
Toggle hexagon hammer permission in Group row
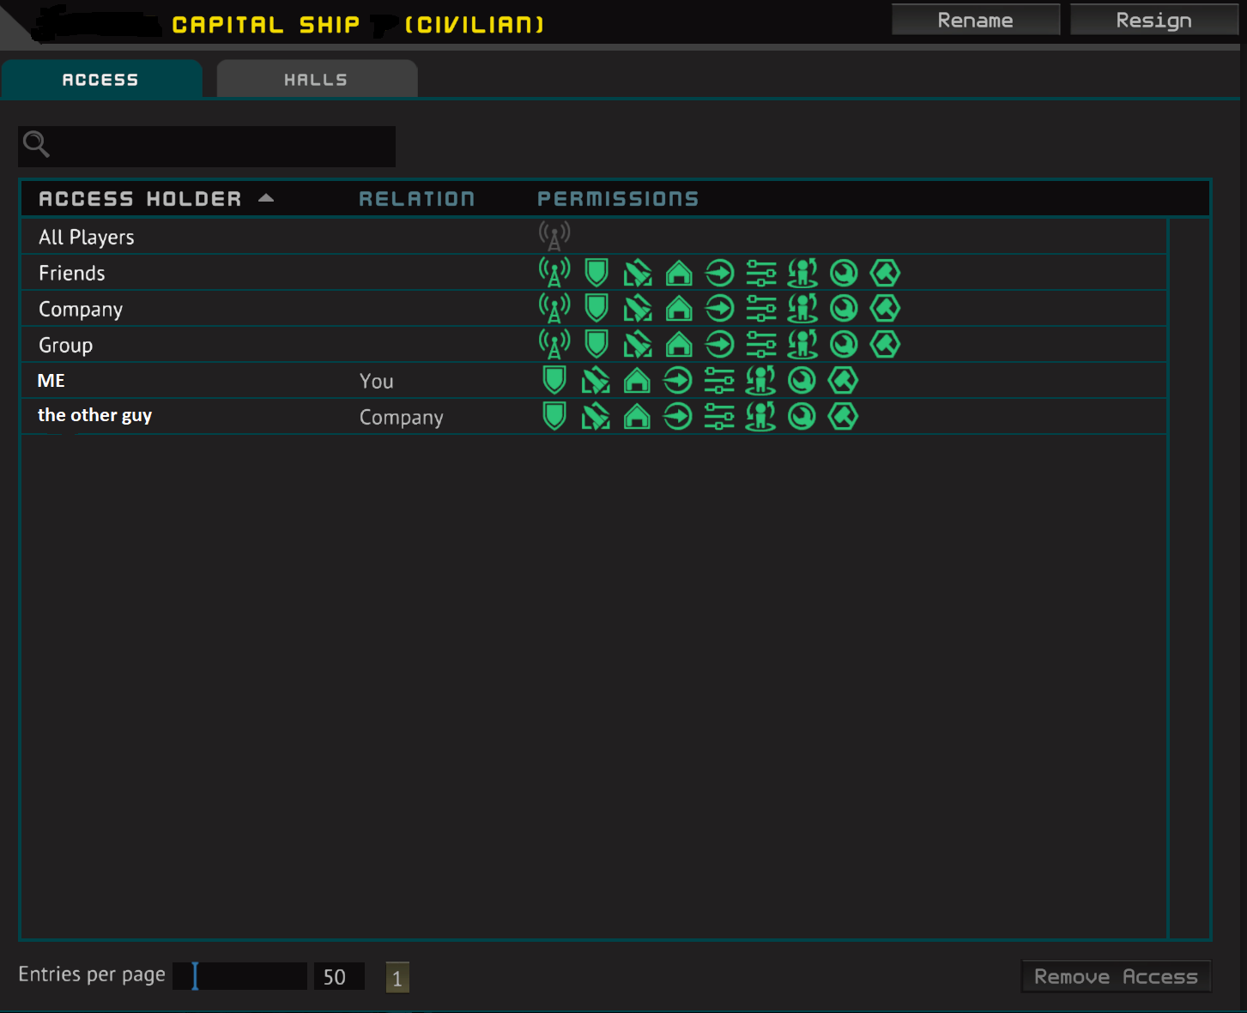point(885,344)
